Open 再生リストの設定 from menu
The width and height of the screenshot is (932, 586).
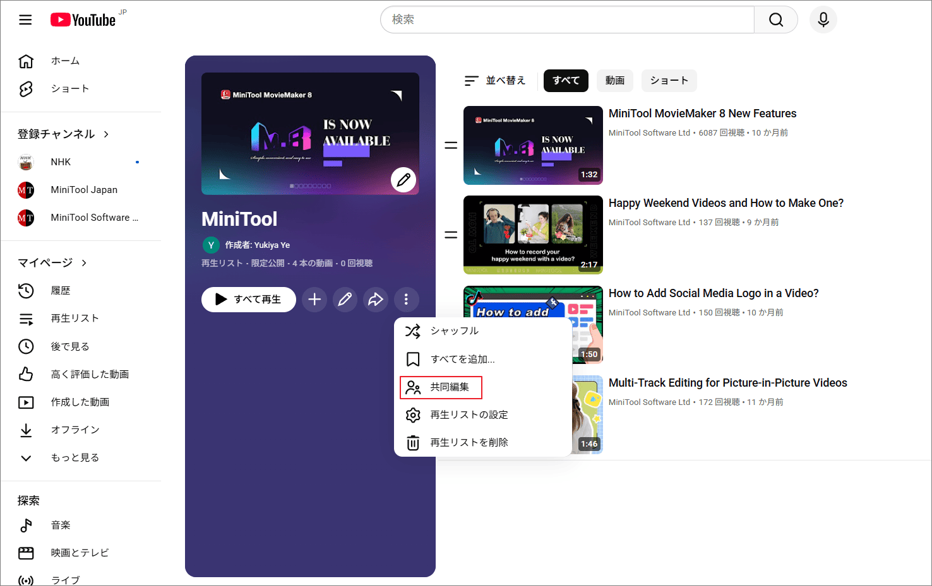(x=483, y=415)
